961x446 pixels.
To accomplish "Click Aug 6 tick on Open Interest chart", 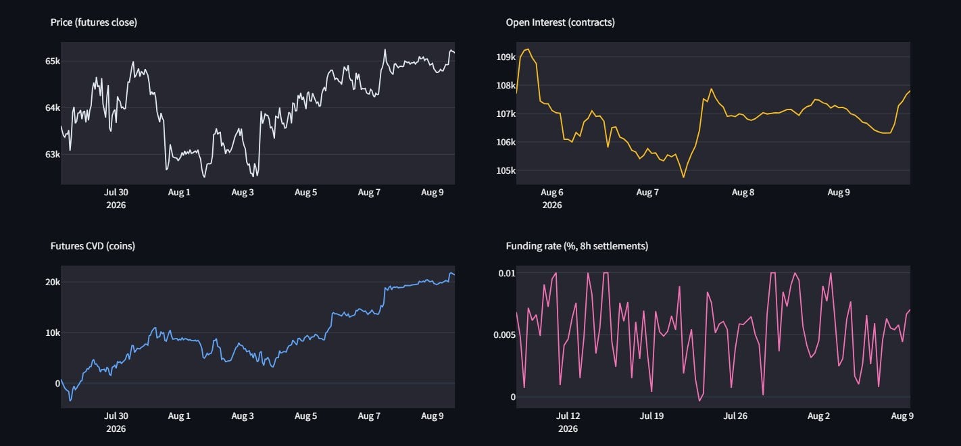I will pos(552,193).
